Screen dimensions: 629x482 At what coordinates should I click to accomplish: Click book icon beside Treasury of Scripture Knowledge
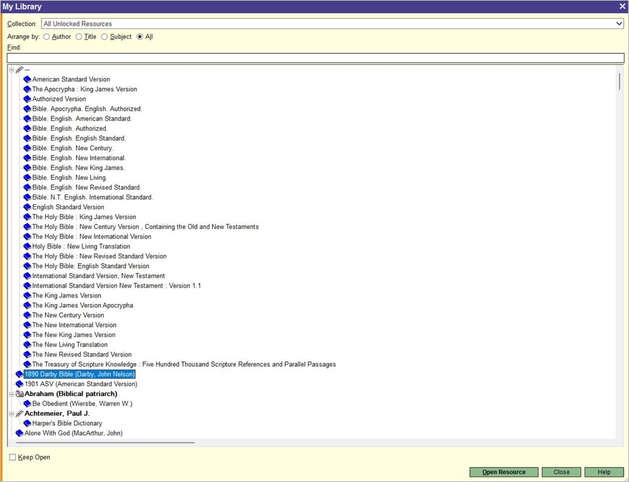tap(27, 364)
